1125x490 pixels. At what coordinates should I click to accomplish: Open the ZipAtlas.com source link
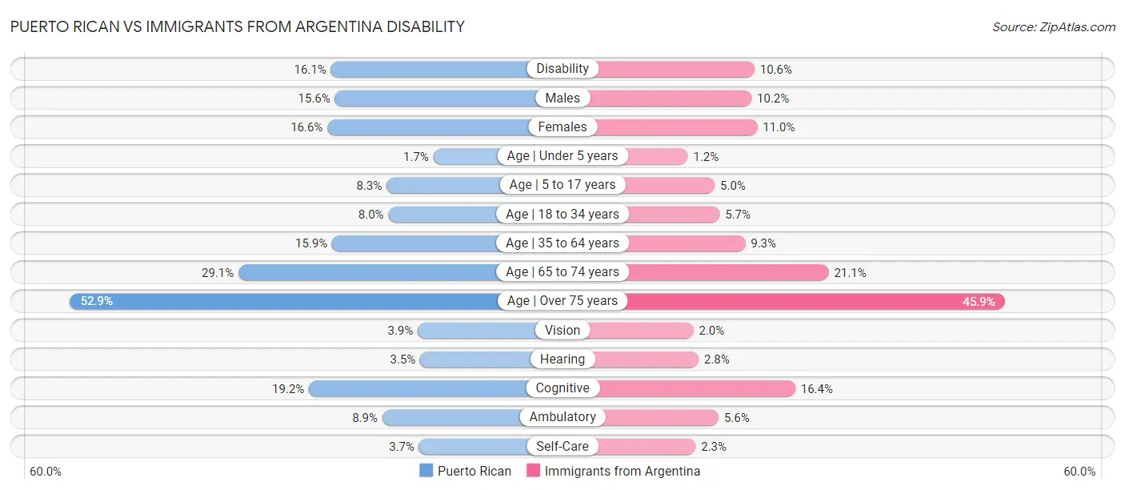pyautogui.click(x=1054, y=27)
